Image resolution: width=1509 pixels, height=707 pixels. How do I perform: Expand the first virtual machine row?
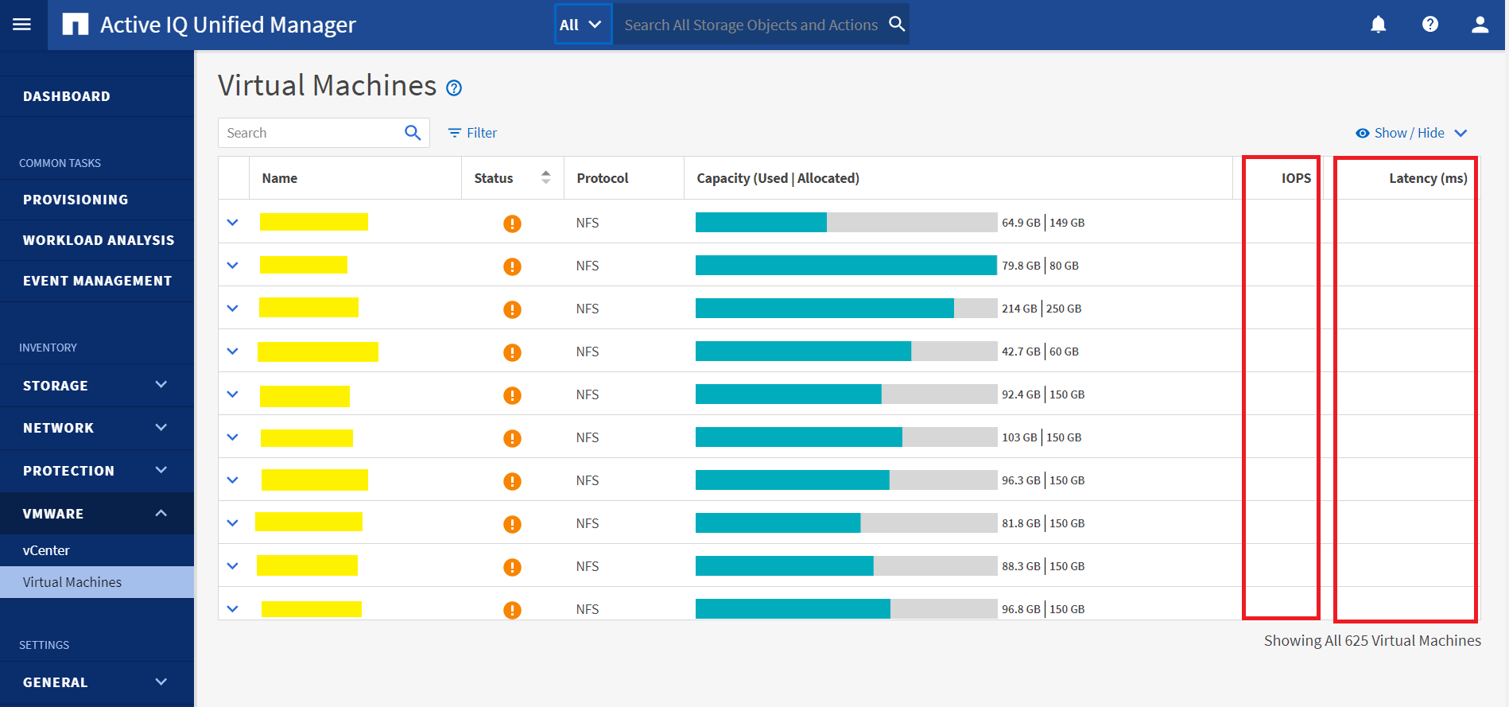pyautogui.click(x=233, y=223)
